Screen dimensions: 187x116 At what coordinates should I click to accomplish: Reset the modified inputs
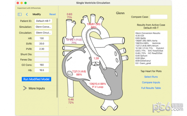52,14
